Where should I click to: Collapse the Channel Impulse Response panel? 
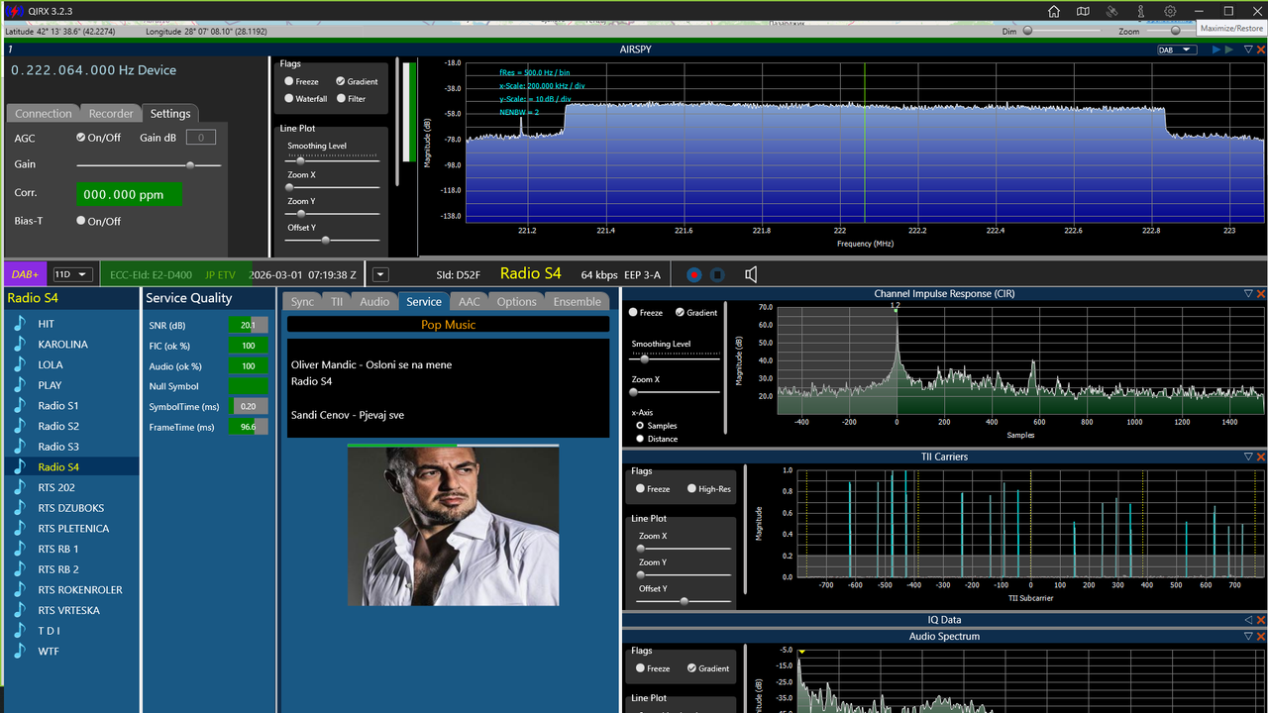[1248, 294]
